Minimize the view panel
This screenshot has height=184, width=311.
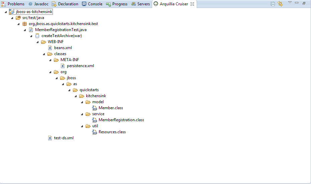(x=297, y=3)
